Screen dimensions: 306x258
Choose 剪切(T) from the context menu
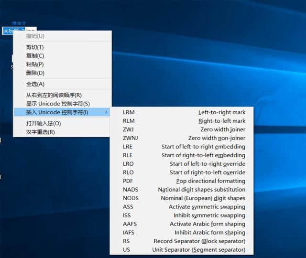(x=62, y=47)
